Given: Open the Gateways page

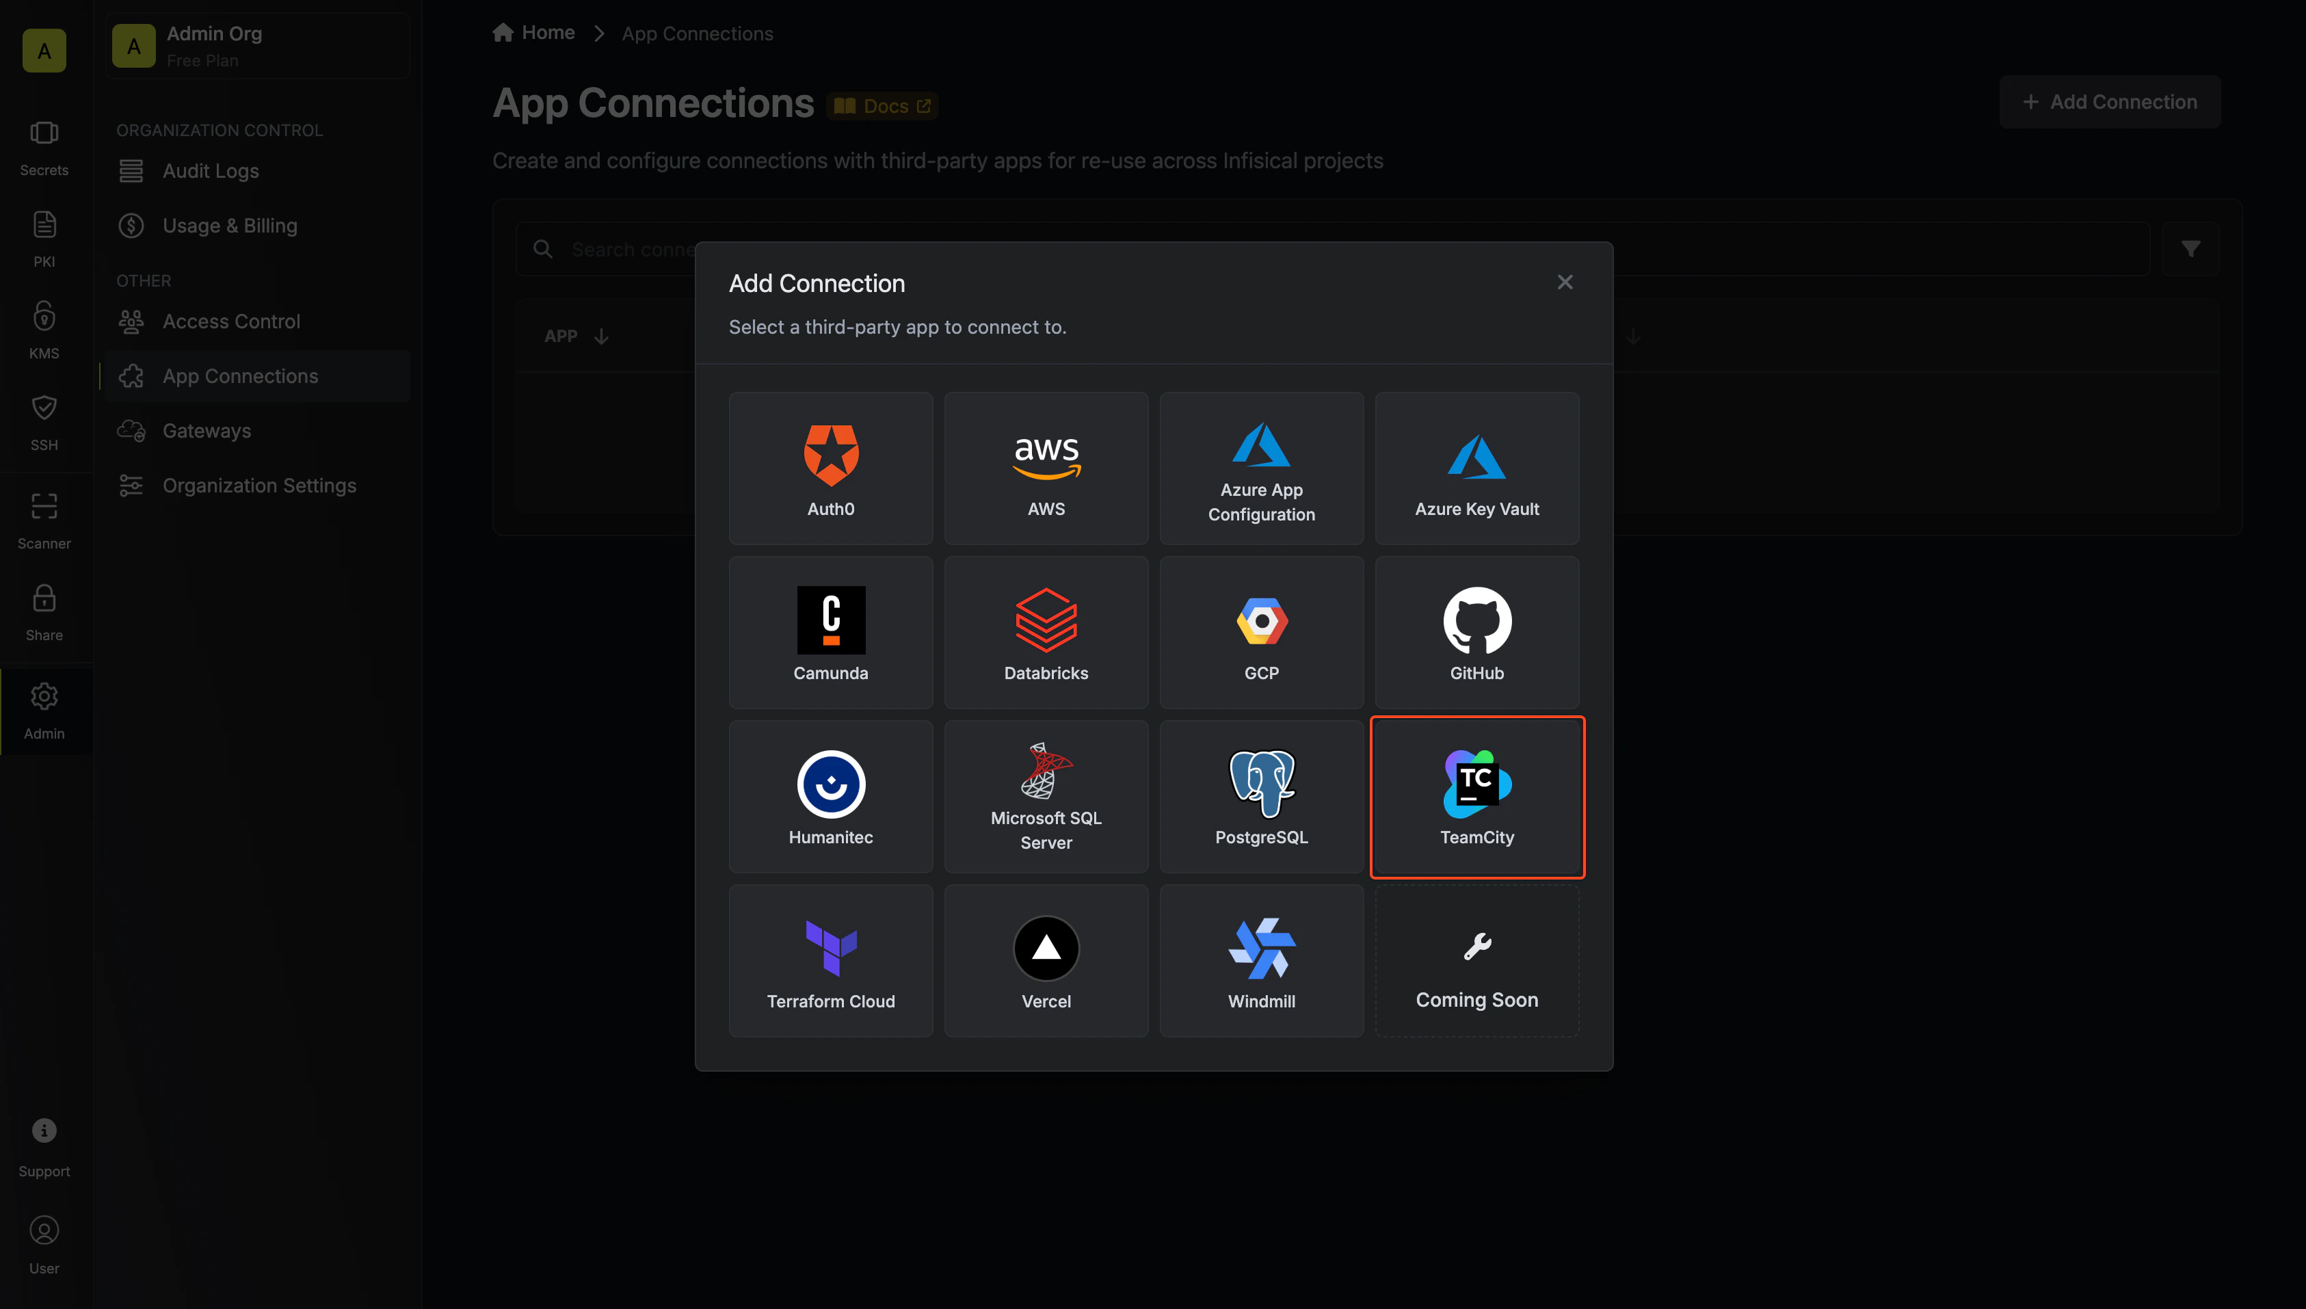Looking at the screenshot, I should (x=257, y=431).
